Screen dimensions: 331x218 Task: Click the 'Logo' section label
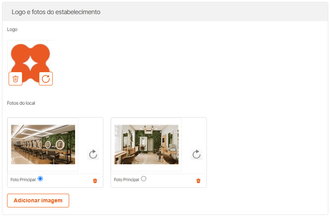pos(12,30)
